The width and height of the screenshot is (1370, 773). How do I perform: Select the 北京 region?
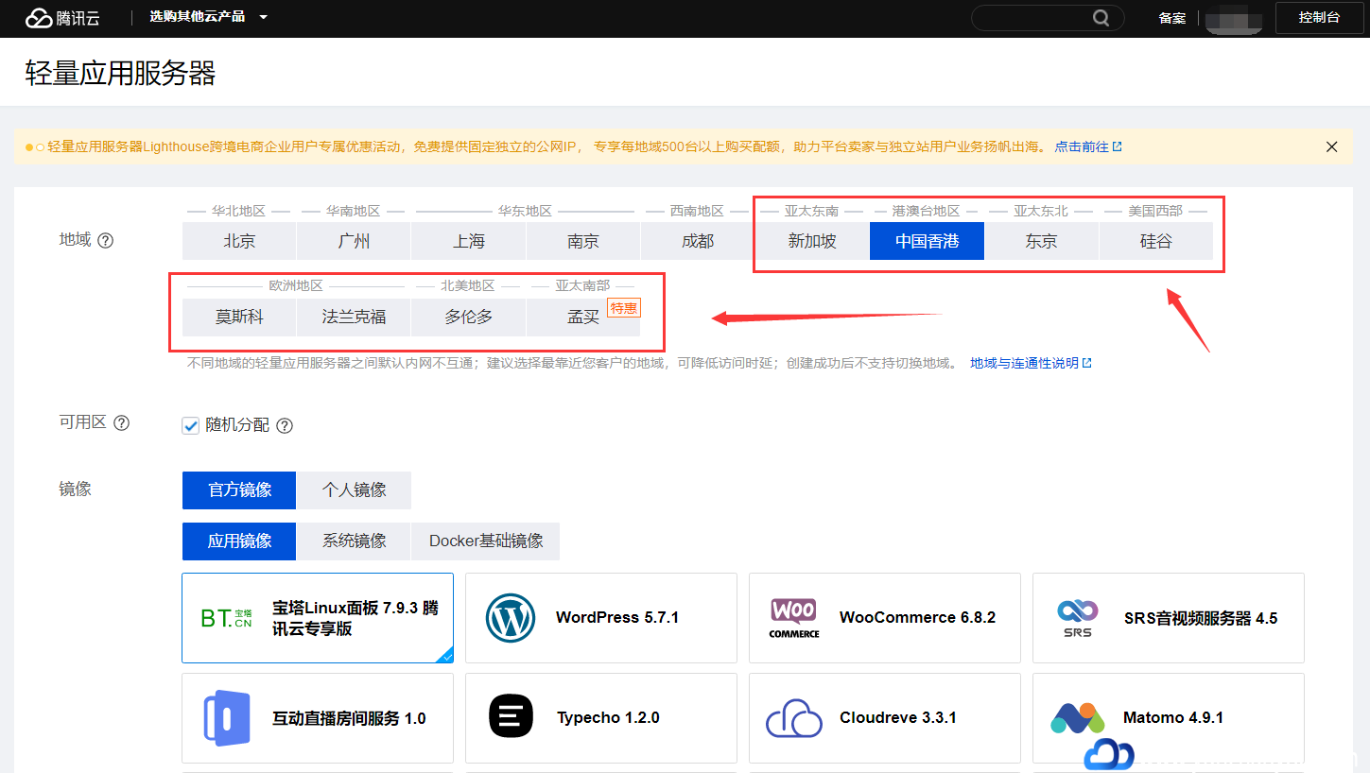tap(239, 241)
